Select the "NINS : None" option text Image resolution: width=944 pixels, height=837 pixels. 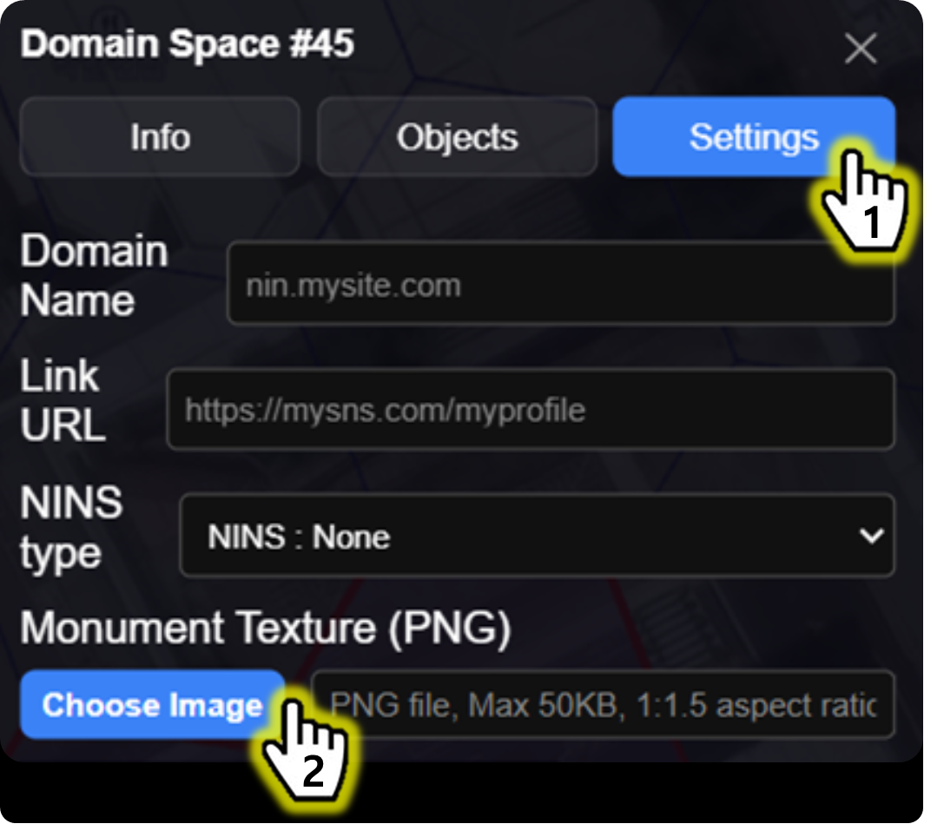coord(299,537)
